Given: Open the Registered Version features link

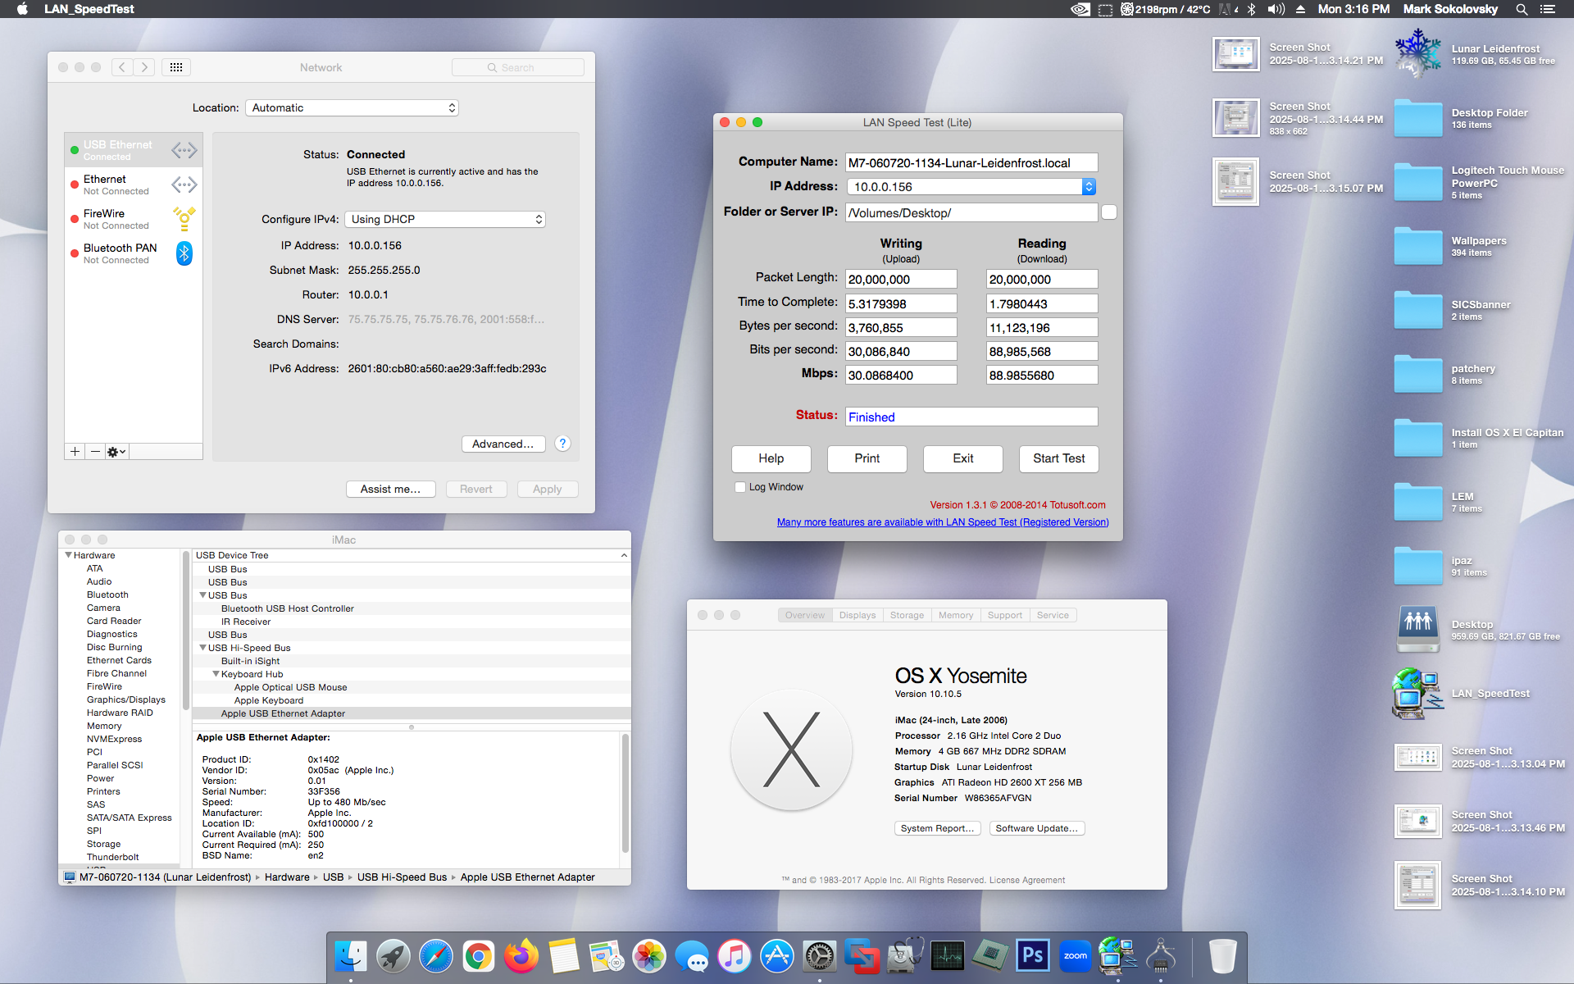Looking at the screenshot, I should [x=943, y=522].
